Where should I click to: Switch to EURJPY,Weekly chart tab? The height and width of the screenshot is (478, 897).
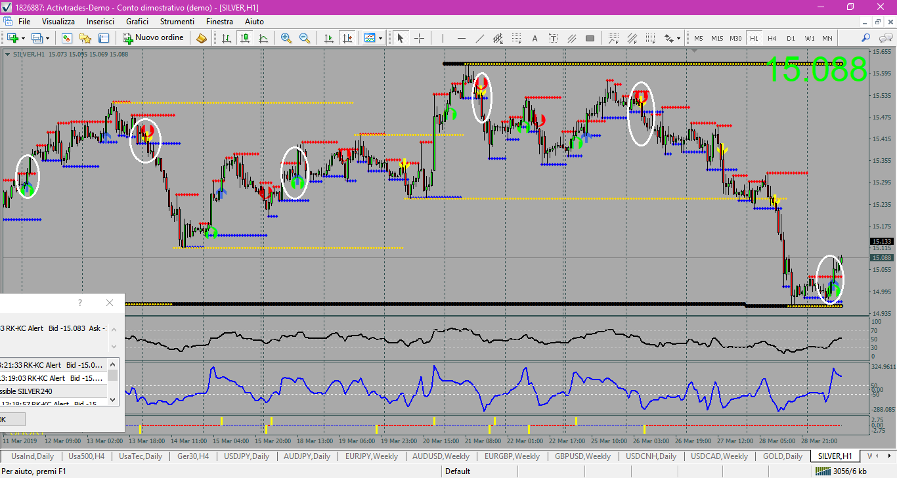pyautogui.click(x=372, y=456)
